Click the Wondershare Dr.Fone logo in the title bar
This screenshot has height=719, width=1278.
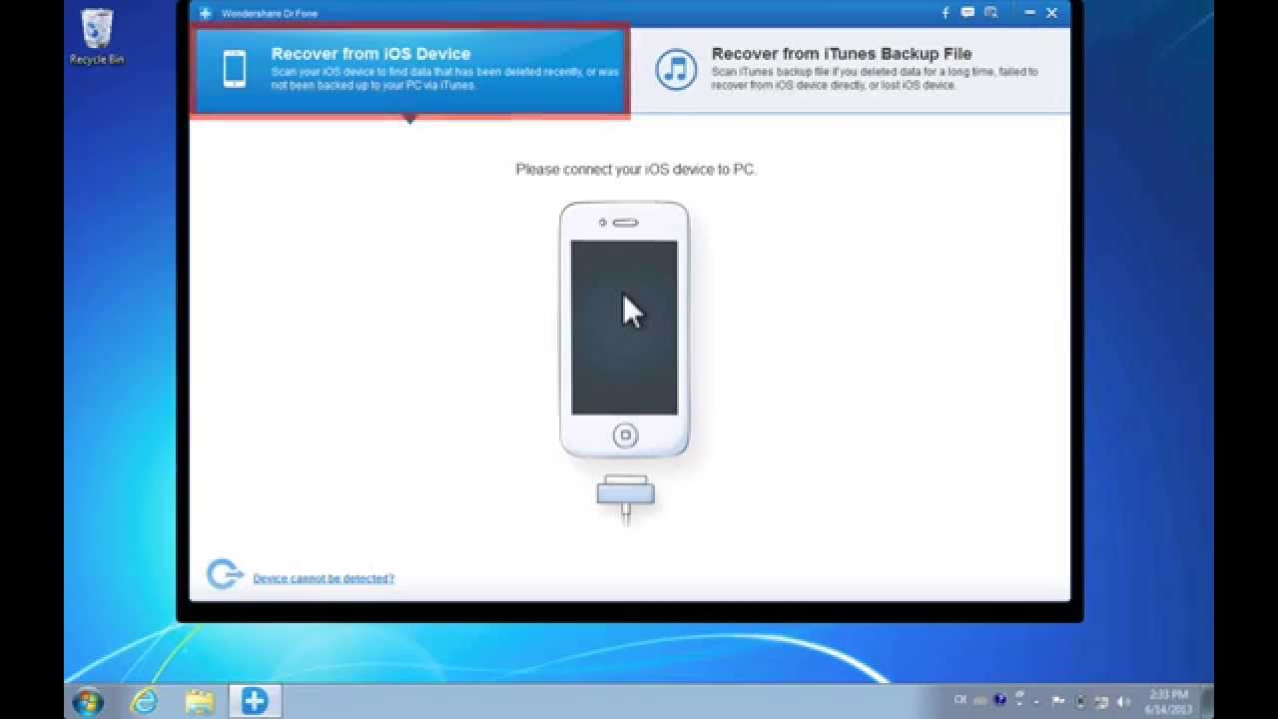pyautogui.click(x=206, y=13)
